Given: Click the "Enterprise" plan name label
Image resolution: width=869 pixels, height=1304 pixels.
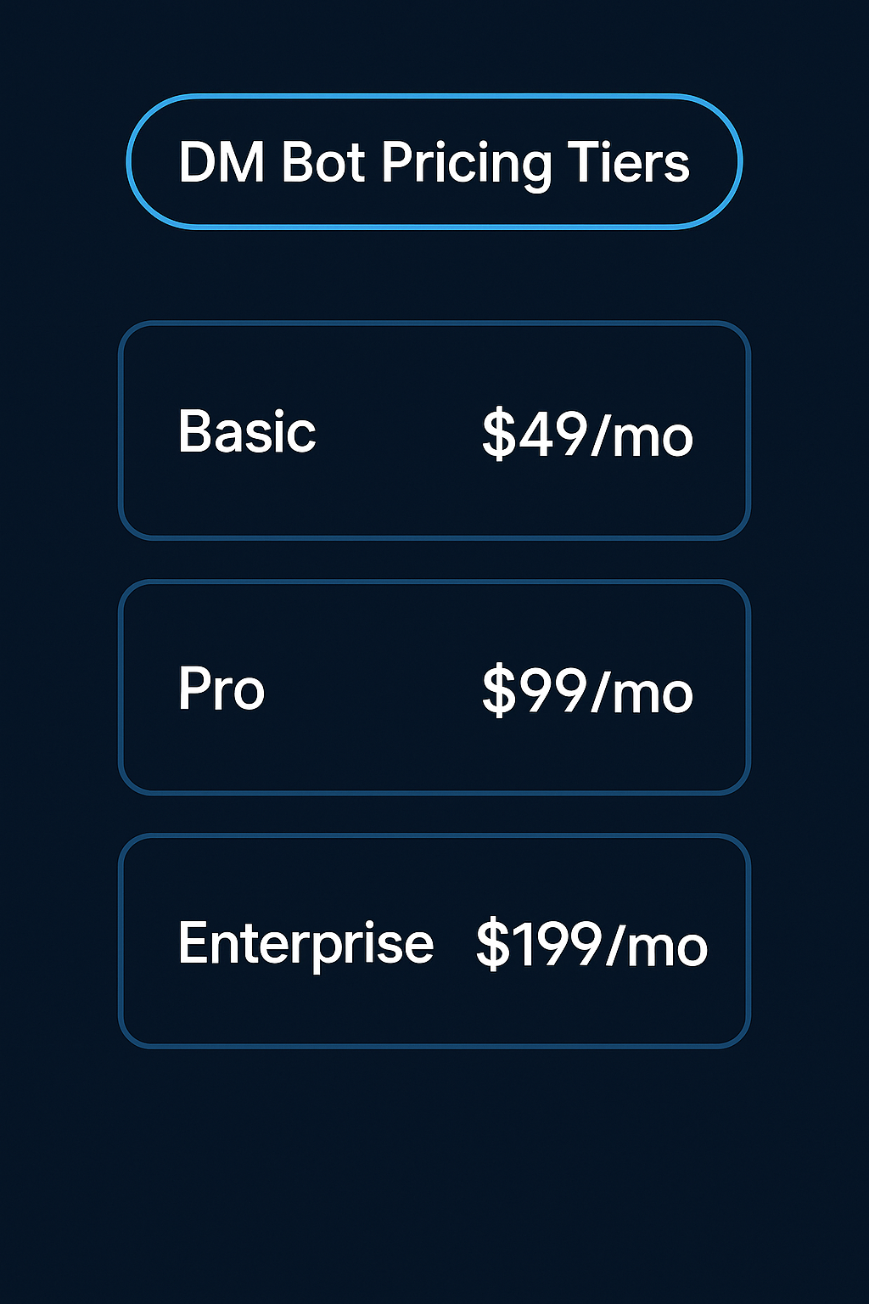Looking at the screenshot, I should point(306,944).
